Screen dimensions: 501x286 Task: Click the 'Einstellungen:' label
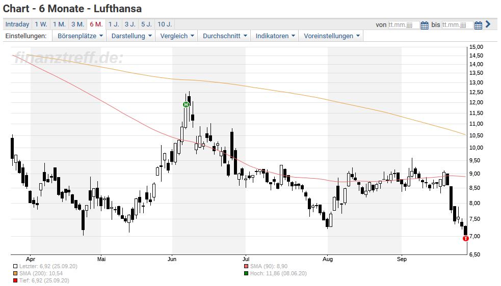click(x=26, y=36)
